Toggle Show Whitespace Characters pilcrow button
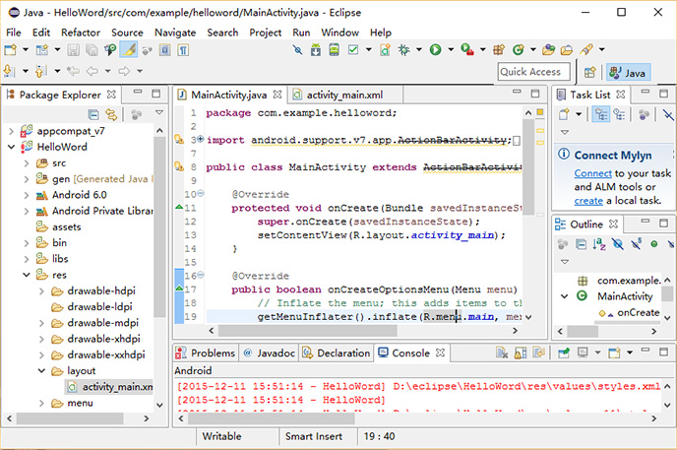Screen dimensions: 677x450 point(183,49)
